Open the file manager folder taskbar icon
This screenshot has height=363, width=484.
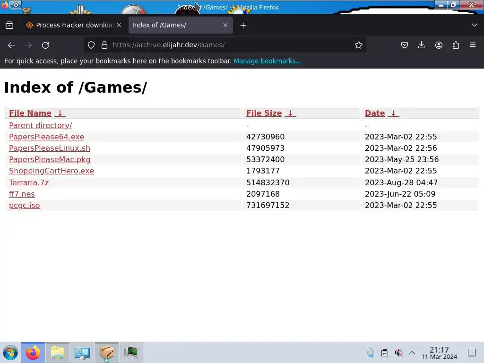coord(58,353)
